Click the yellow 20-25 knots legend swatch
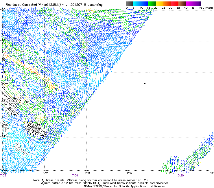The width and height of the screenshot is (214, 188). pyautogui.click(x=160, y=3)
